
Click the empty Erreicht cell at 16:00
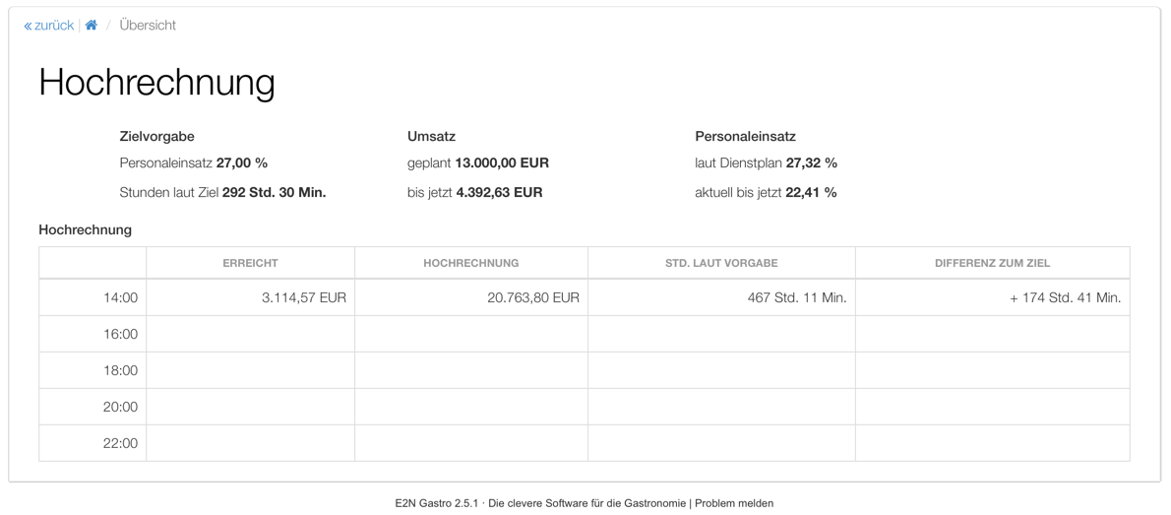point(250,334)
